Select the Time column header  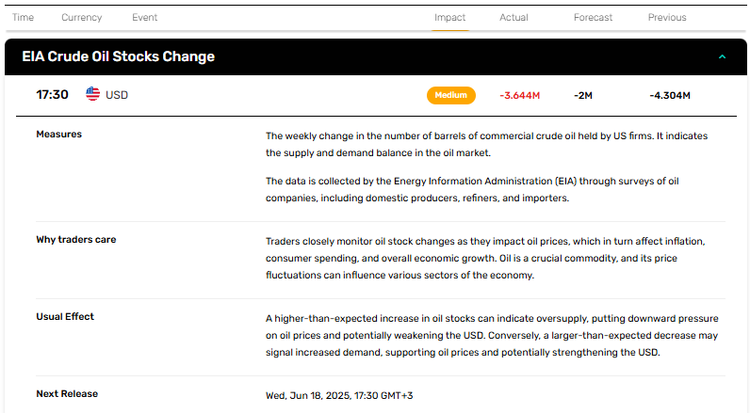coord(23,18)
